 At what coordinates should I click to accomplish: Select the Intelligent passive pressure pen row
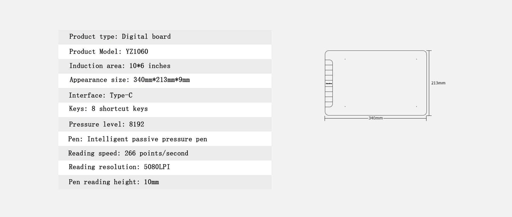click(165, 139)
